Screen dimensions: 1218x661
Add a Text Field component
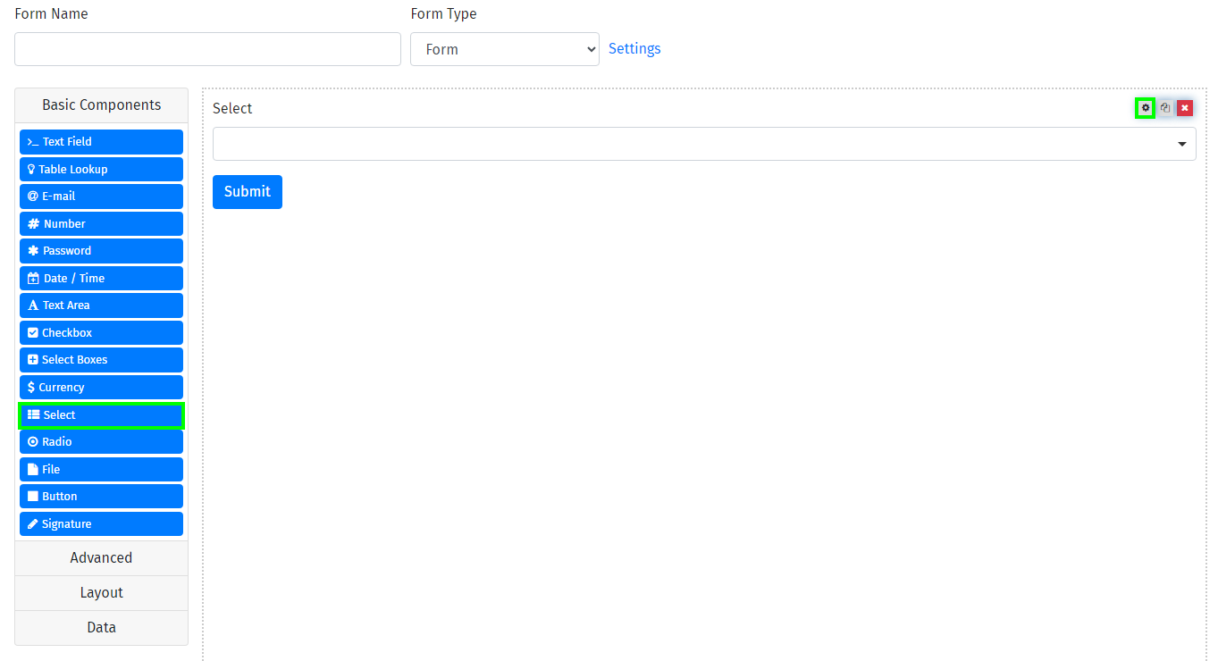pos(101,142)
